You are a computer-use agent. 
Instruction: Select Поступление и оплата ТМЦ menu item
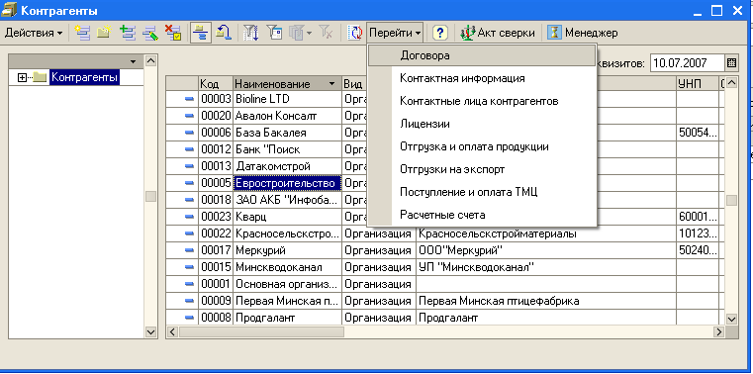482,192
